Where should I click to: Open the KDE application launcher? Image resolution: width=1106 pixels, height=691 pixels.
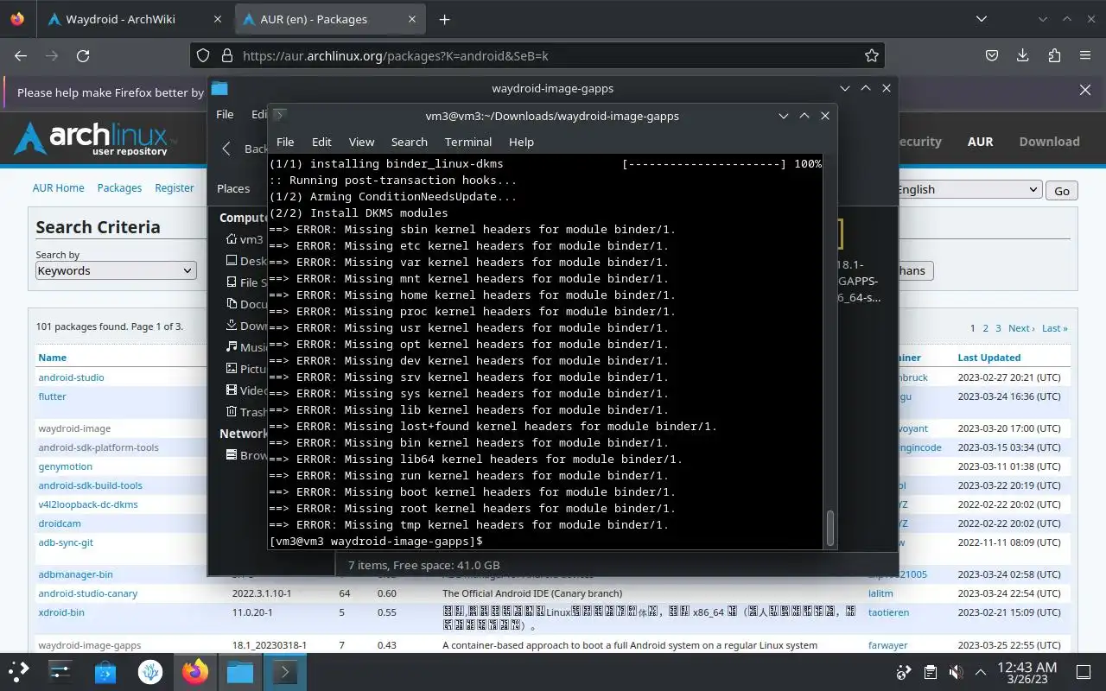[x=19, y=671]
